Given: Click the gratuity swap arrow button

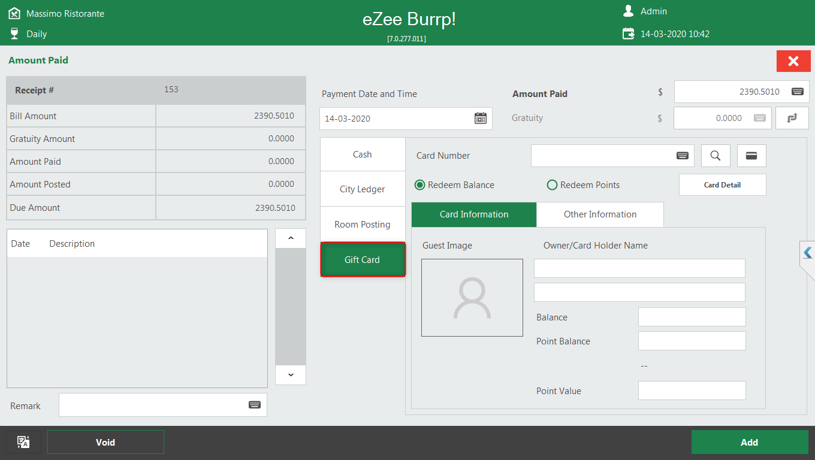Looking at the screenshot, I should tap(792, 118).
